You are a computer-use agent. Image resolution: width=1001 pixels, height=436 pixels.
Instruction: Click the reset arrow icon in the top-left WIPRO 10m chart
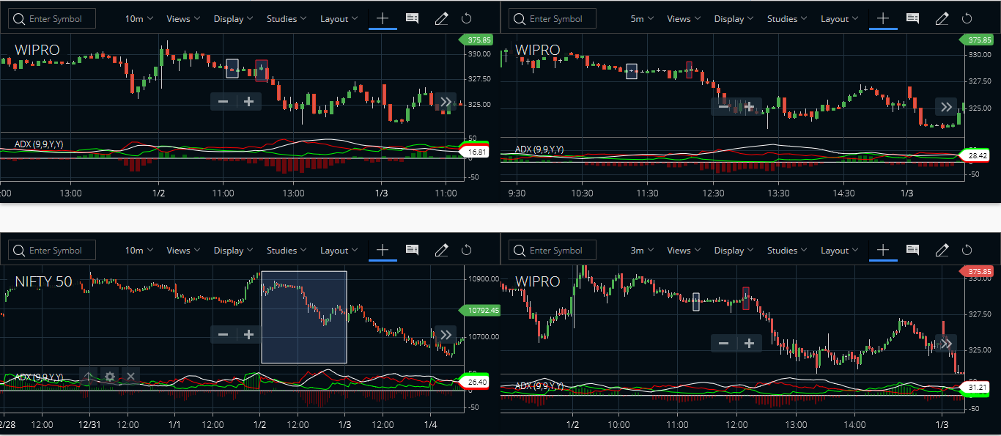[466, 18]
